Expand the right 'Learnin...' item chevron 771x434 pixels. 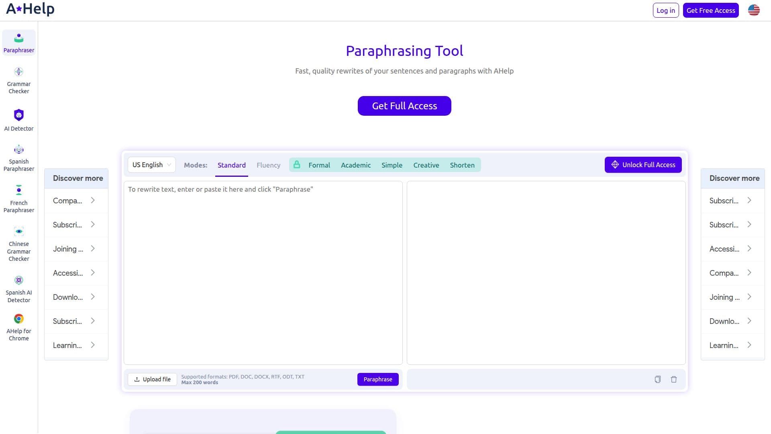coord(749,345)
